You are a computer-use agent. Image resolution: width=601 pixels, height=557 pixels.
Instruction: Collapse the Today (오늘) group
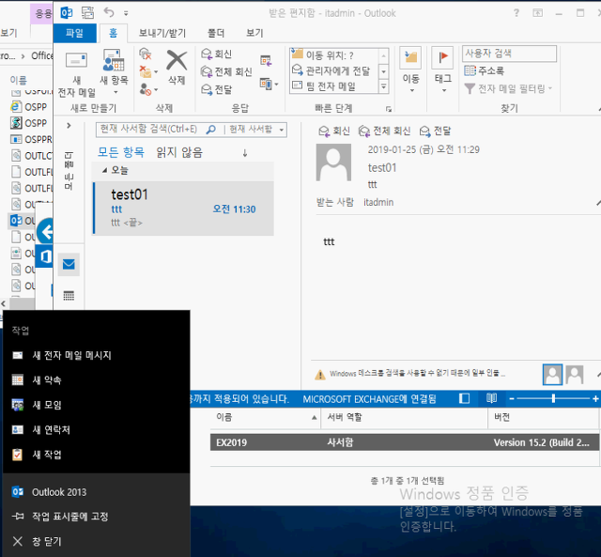[x=104, y=170]
